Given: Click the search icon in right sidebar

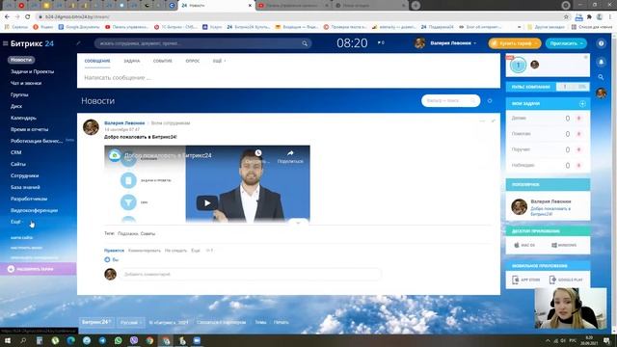Looking at the screenshot, I should [601, 77].
